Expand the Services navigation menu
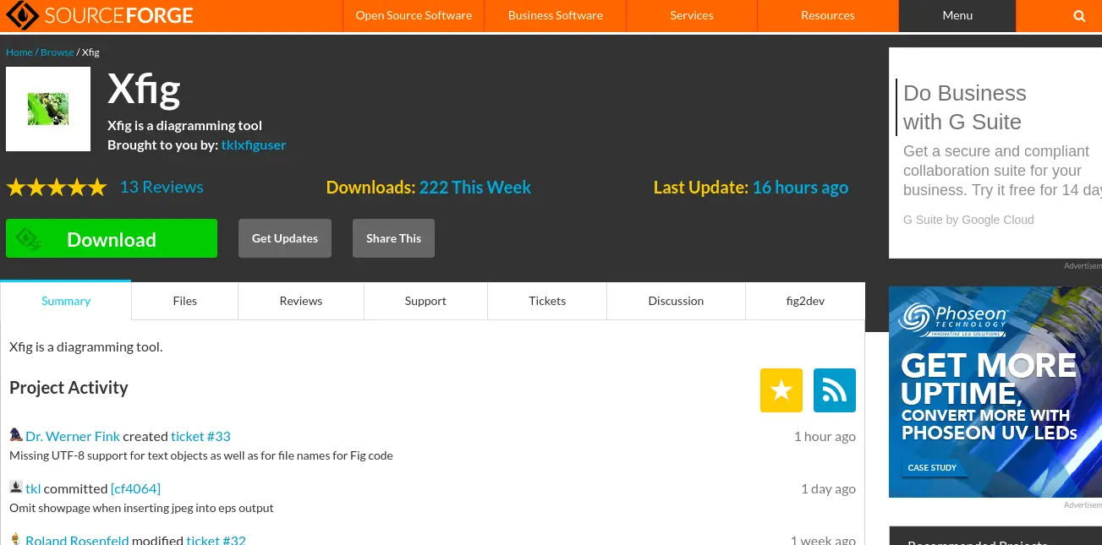The height and width of the screenshot is (545, 1102). pos(691,14)
